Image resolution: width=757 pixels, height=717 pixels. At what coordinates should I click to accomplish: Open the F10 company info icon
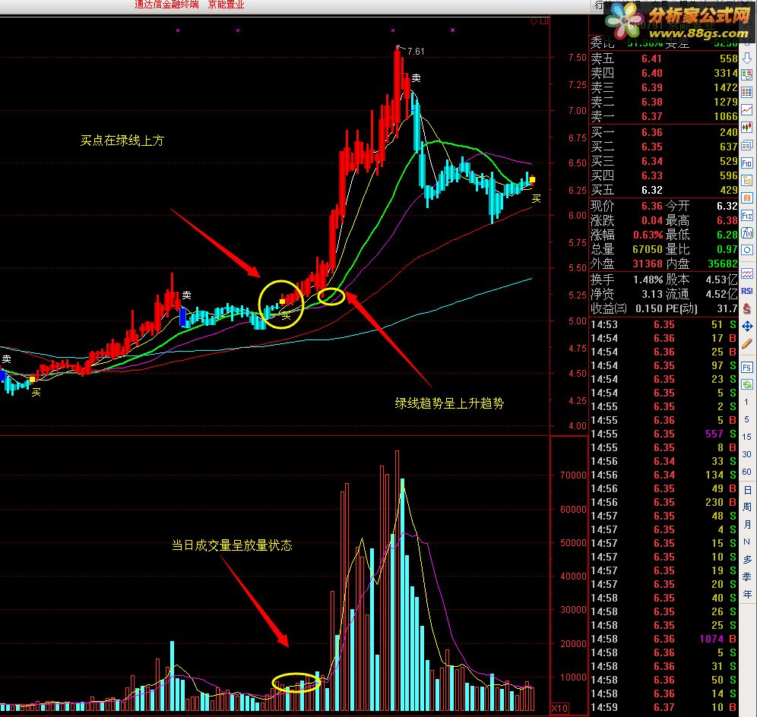(x=747, y=163)
